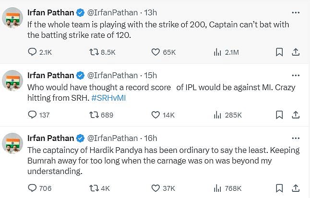
Task: Like the tweet with 65K likes
Action: tap(155, 52)
